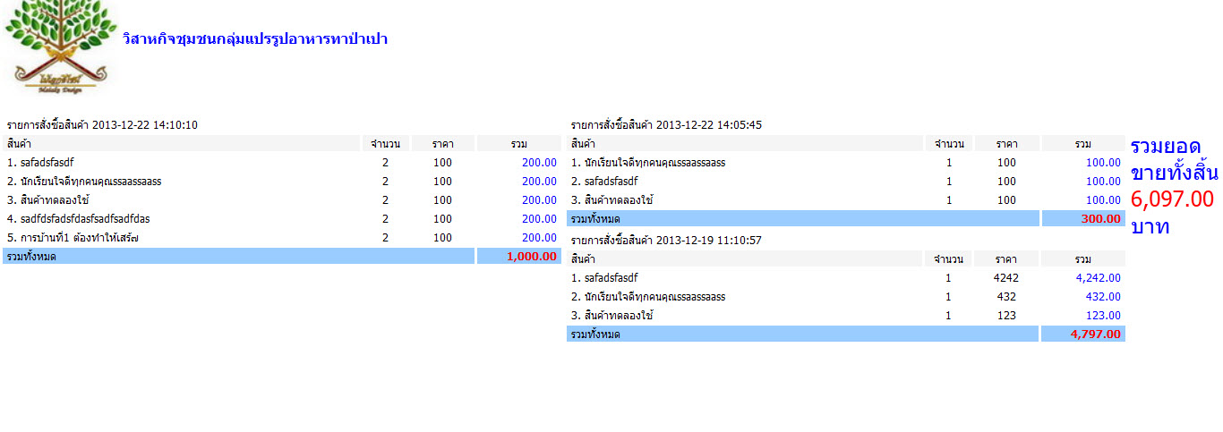This screenshot has height=432, width=1223.
Task: Click 200.00 total in sadfdsfadsfdasfsadfsadfdas row
Action: (x=539, y=219)
